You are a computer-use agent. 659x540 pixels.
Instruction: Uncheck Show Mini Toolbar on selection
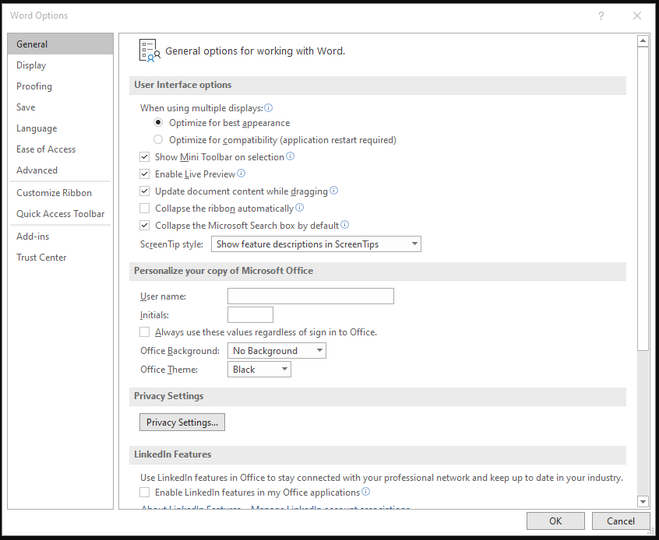click(144, 157)
